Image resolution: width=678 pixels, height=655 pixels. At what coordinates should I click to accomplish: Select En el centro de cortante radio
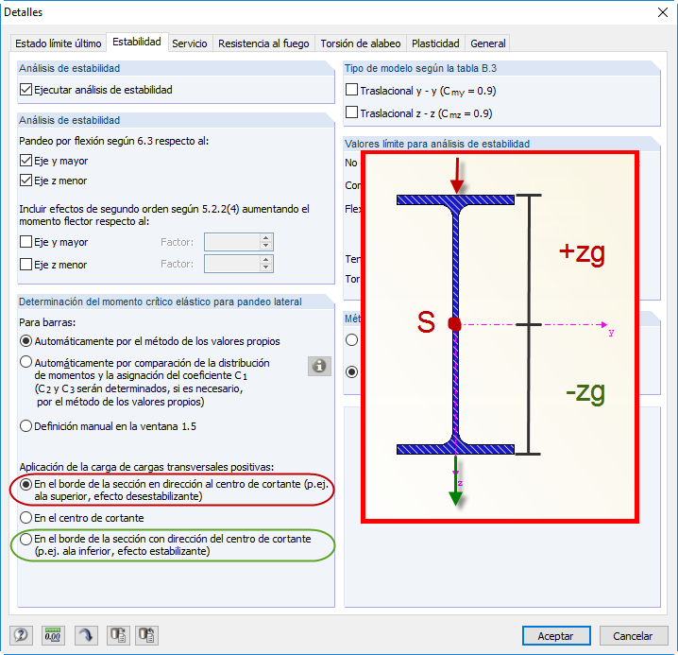coord(25,517)
